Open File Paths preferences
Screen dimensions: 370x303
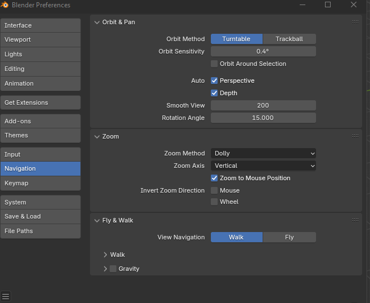click(40, 231)
